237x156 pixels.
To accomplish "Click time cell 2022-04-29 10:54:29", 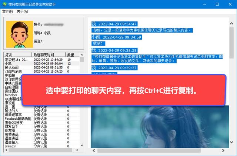I will [48, 60].
